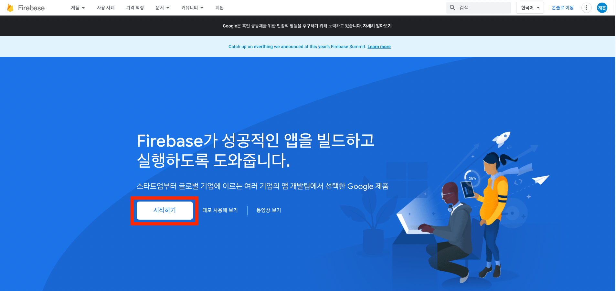Click the 시작하기 button
This screenshot has width=616, height=291.
coord(165,210)
